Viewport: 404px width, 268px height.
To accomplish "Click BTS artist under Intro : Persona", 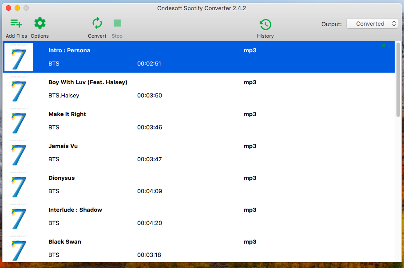I will (54, 63).
